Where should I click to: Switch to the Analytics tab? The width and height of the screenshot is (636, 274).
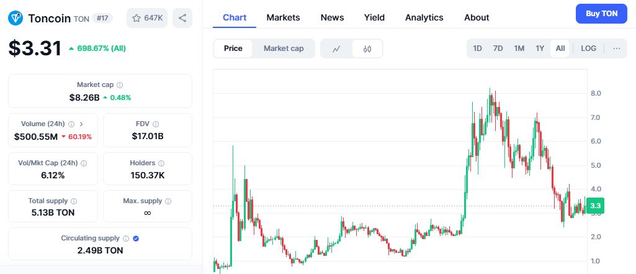[424, 17]
